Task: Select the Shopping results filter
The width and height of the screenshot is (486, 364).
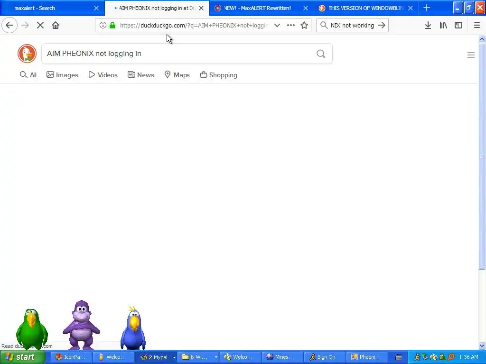Action: click(x=218, y=75)
